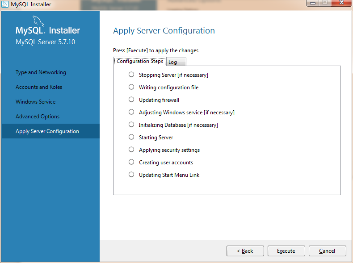The height and width of the screenshot is (263, 353).
Task: Click the MySQL dolphin logo in sidebar
Action: [x=39, y=21]
